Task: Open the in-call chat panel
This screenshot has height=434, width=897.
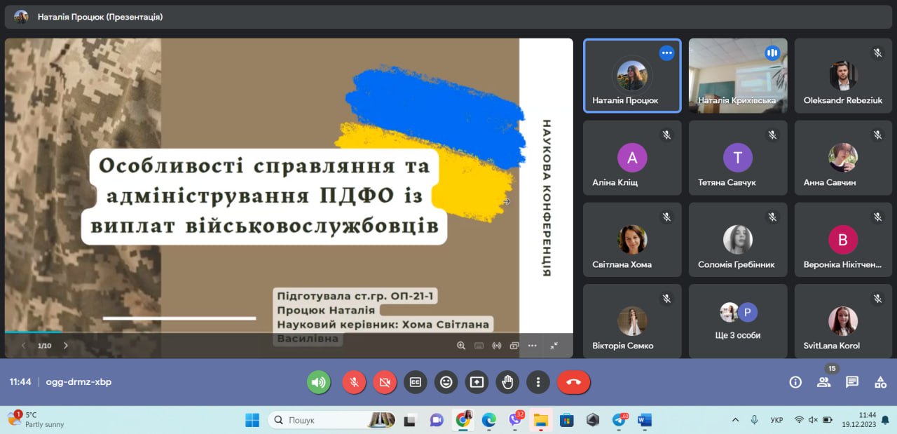Action: point(851,382)
